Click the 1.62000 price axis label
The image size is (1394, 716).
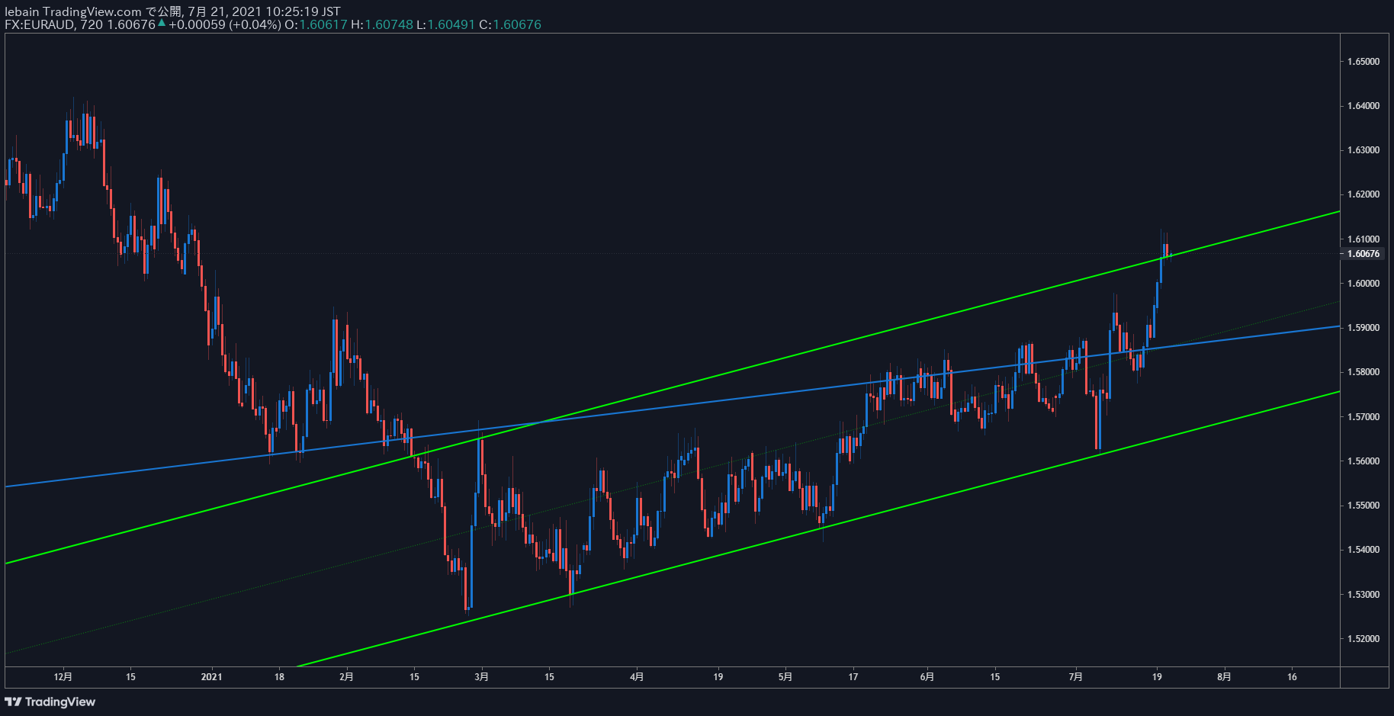[x=1363, y=194]
